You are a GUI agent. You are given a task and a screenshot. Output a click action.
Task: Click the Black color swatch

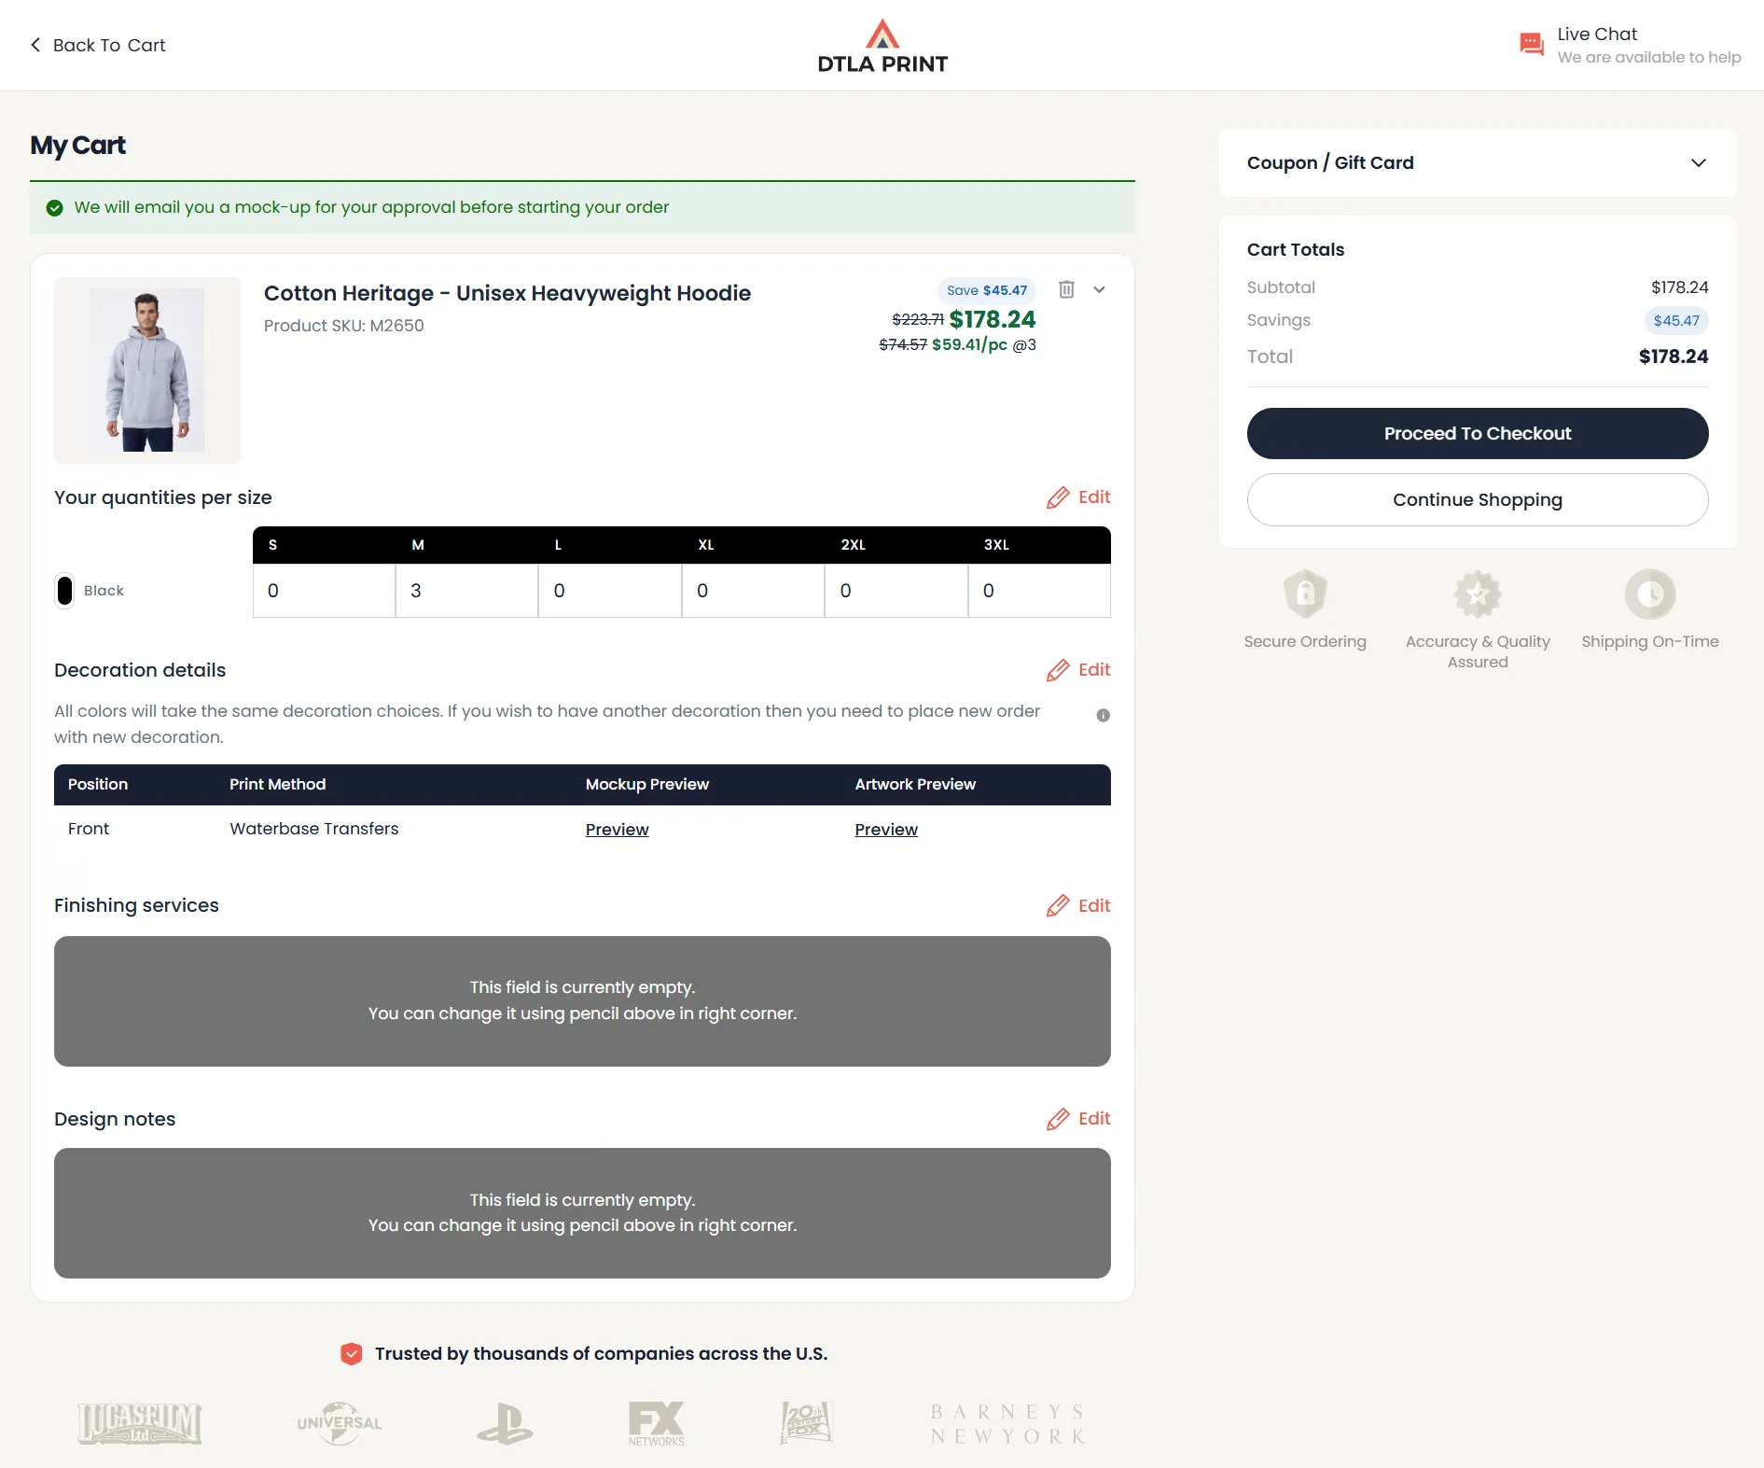coord(64,591)
